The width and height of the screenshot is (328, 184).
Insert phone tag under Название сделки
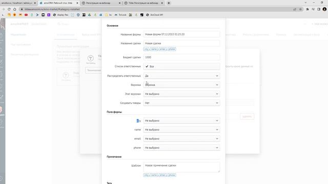pos(172,49)
